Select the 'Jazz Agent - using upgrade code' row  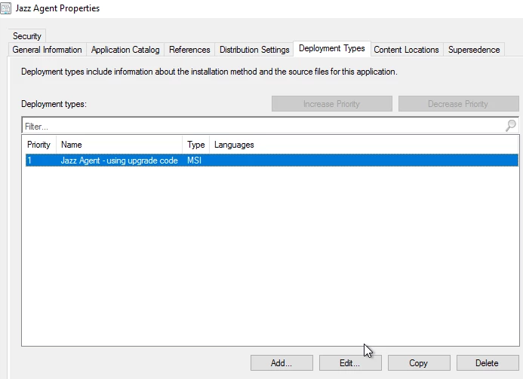[272, 160]
